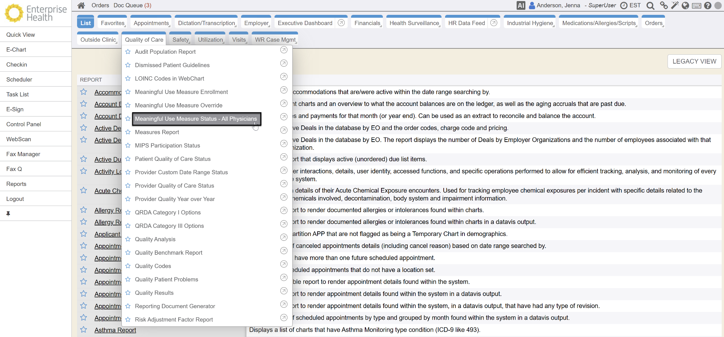
Task: Toggle favorite star for Asthma Report
Action: pos(83,330)
